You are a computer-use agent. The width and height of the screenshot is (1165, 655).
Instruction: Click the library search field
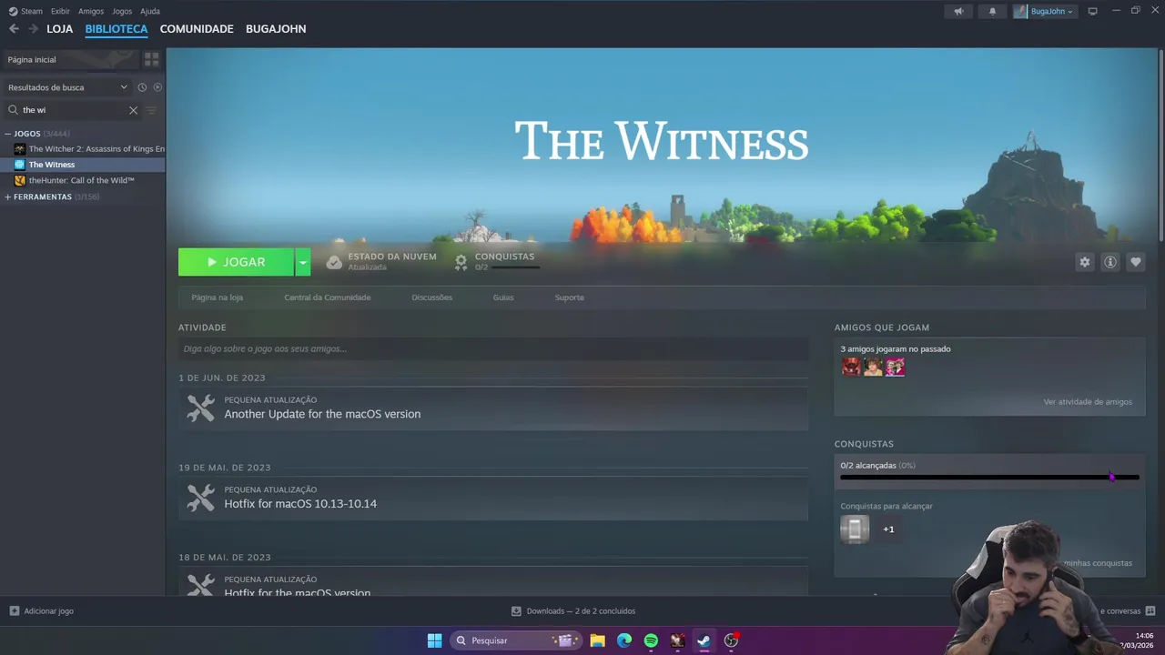pos(71,110)
